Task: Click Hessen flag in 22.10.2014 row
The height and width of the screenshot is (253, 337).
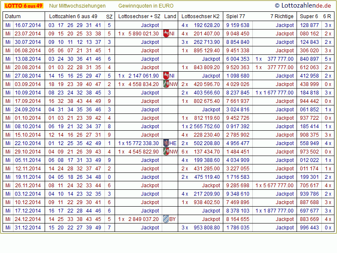Action: point(166,143)
